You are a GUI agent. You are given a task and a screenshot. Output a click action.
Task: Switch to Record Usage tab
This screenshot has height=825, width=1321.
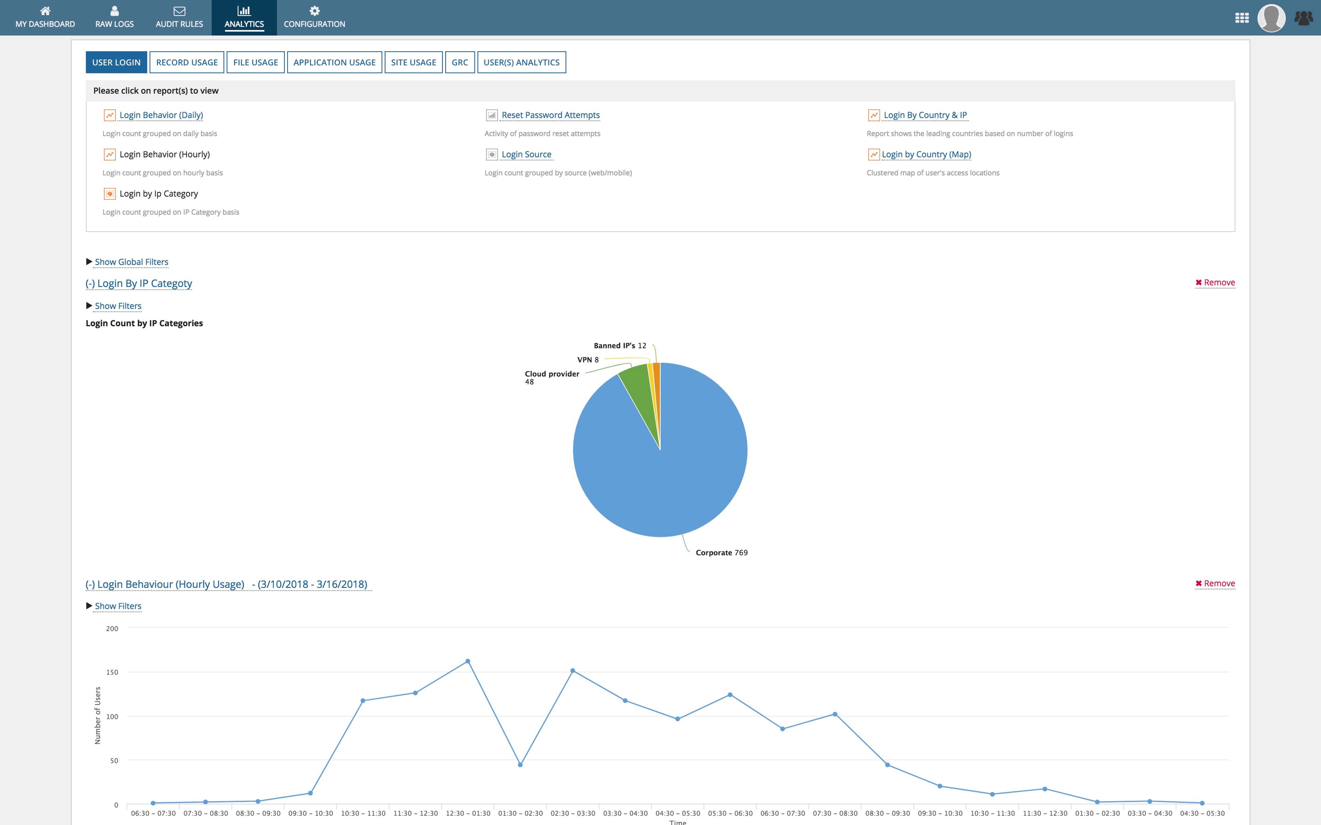[187, 62]
